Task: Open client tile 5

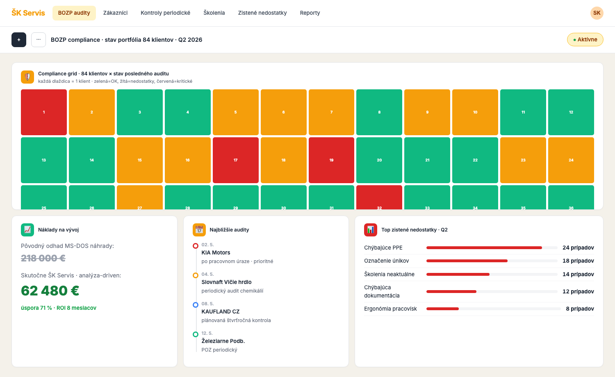Action: point(236,112)
